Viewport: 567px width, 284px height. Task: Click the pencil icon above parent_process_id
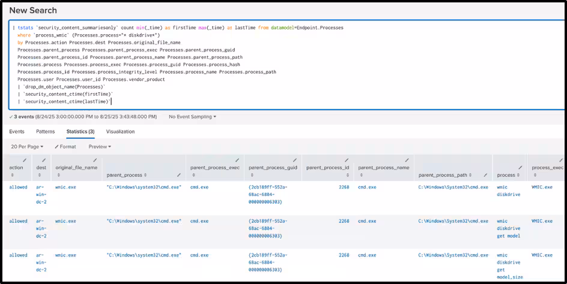pyautogui.click(x=347, y=160)
